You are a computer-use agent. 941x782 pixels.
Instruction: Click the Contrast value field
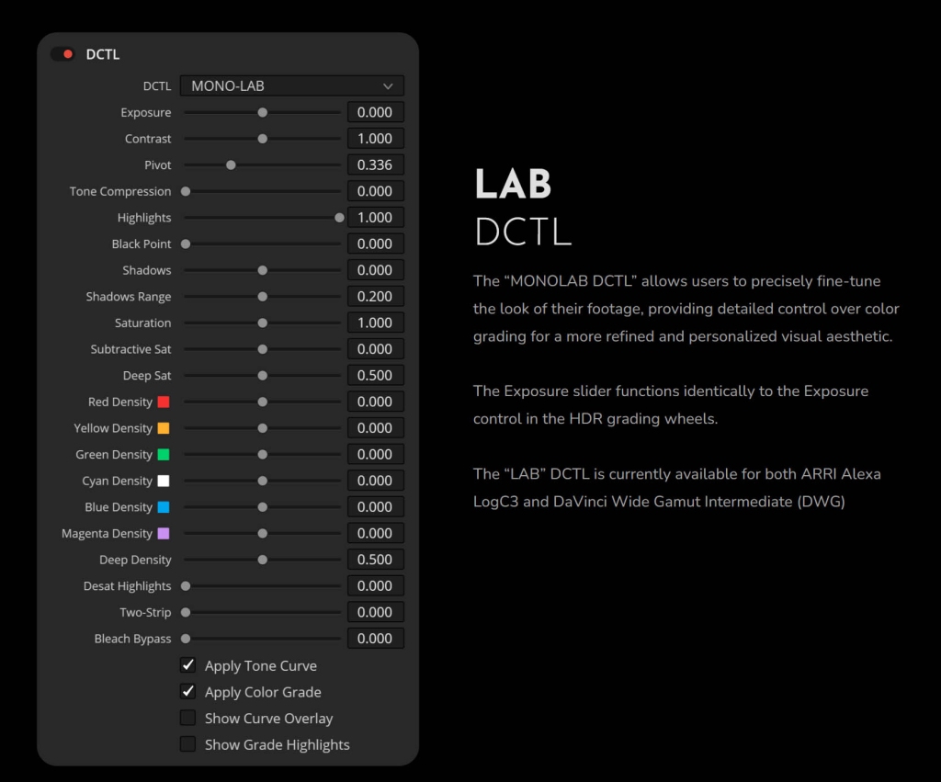coord(375,139)
